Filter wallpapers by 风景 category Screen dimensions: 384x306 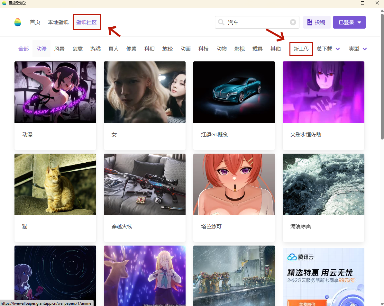tap(59, 49)
